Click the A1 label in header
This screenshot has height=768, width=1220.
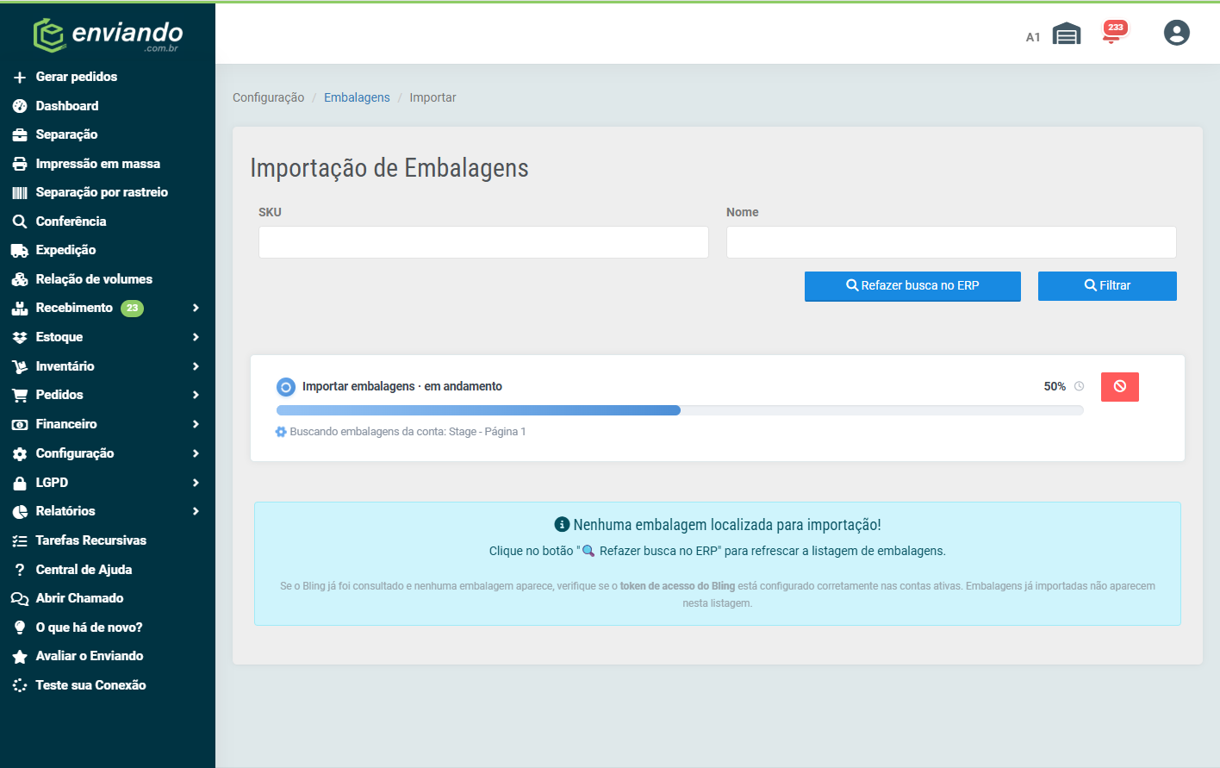point(1033,37)
